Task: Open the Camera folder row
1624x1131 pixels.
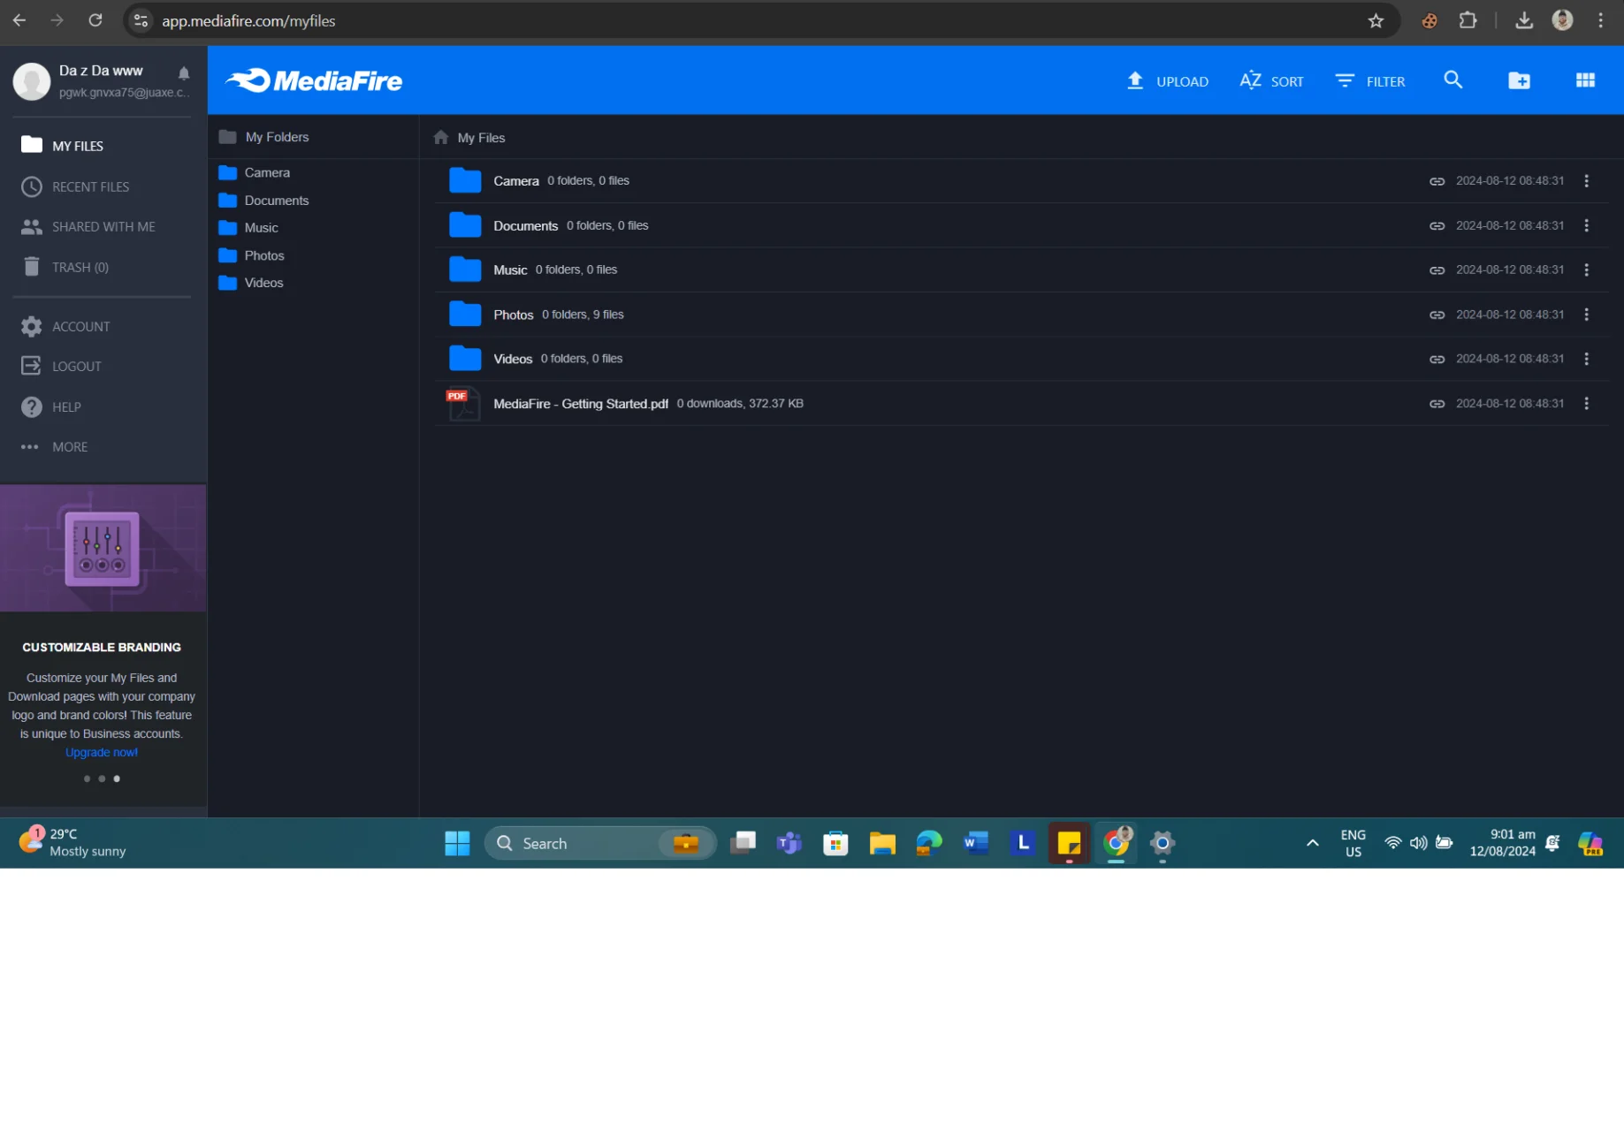Action: (x=1021, y=181)
